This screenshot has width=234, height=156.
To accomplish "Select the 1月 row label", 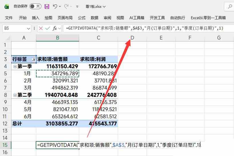I will tap(24, 74).
